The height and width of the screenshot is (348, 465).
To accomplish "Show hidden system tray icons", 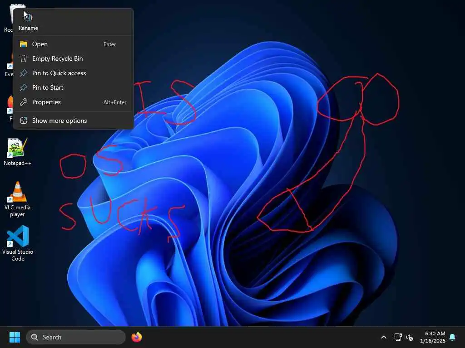I will 383,337.
